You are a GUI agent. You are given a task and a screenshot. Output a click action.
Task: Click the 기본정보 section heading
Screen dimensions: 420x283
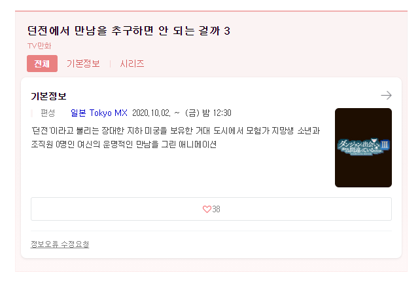click(x=48, y=96)
